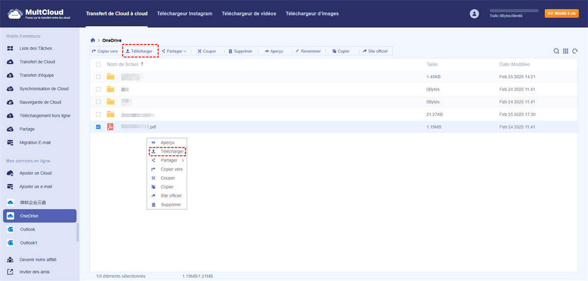Image resolution: width=588 pixels, height=281 pixels.
Task: Open Sauvegarde de Cloud in sidebar
Action: pos(40,102)
